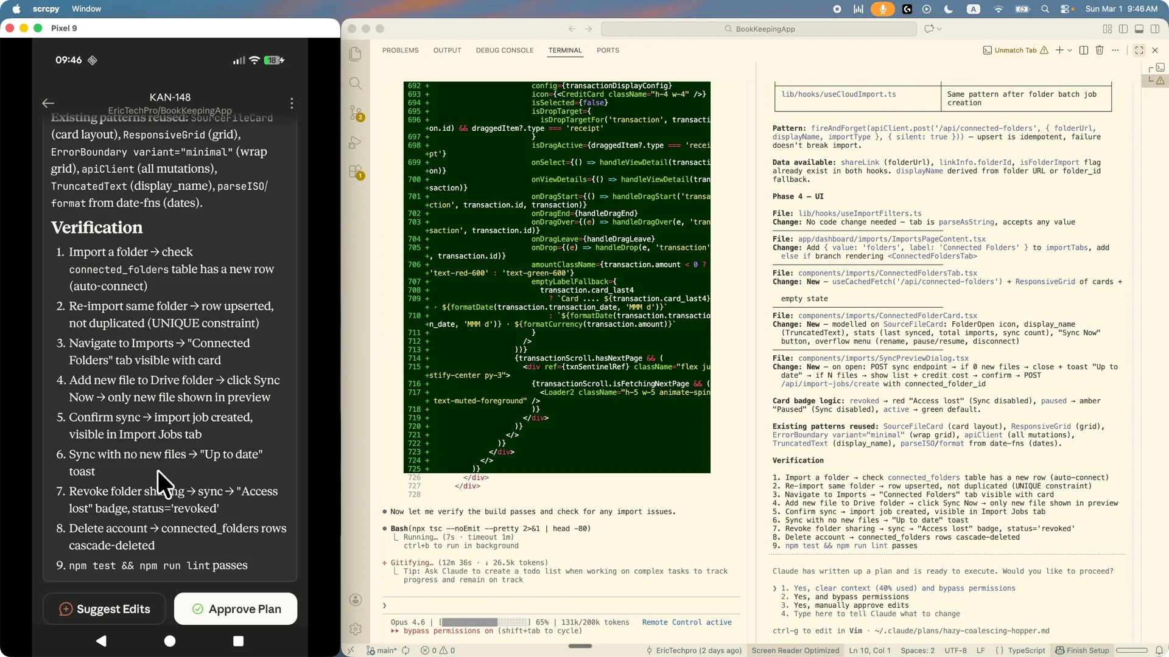The width and height of the screenshot is (1169, 657).
Task: Open Spotlight search in macOS menu bar
Action: 1045,9
